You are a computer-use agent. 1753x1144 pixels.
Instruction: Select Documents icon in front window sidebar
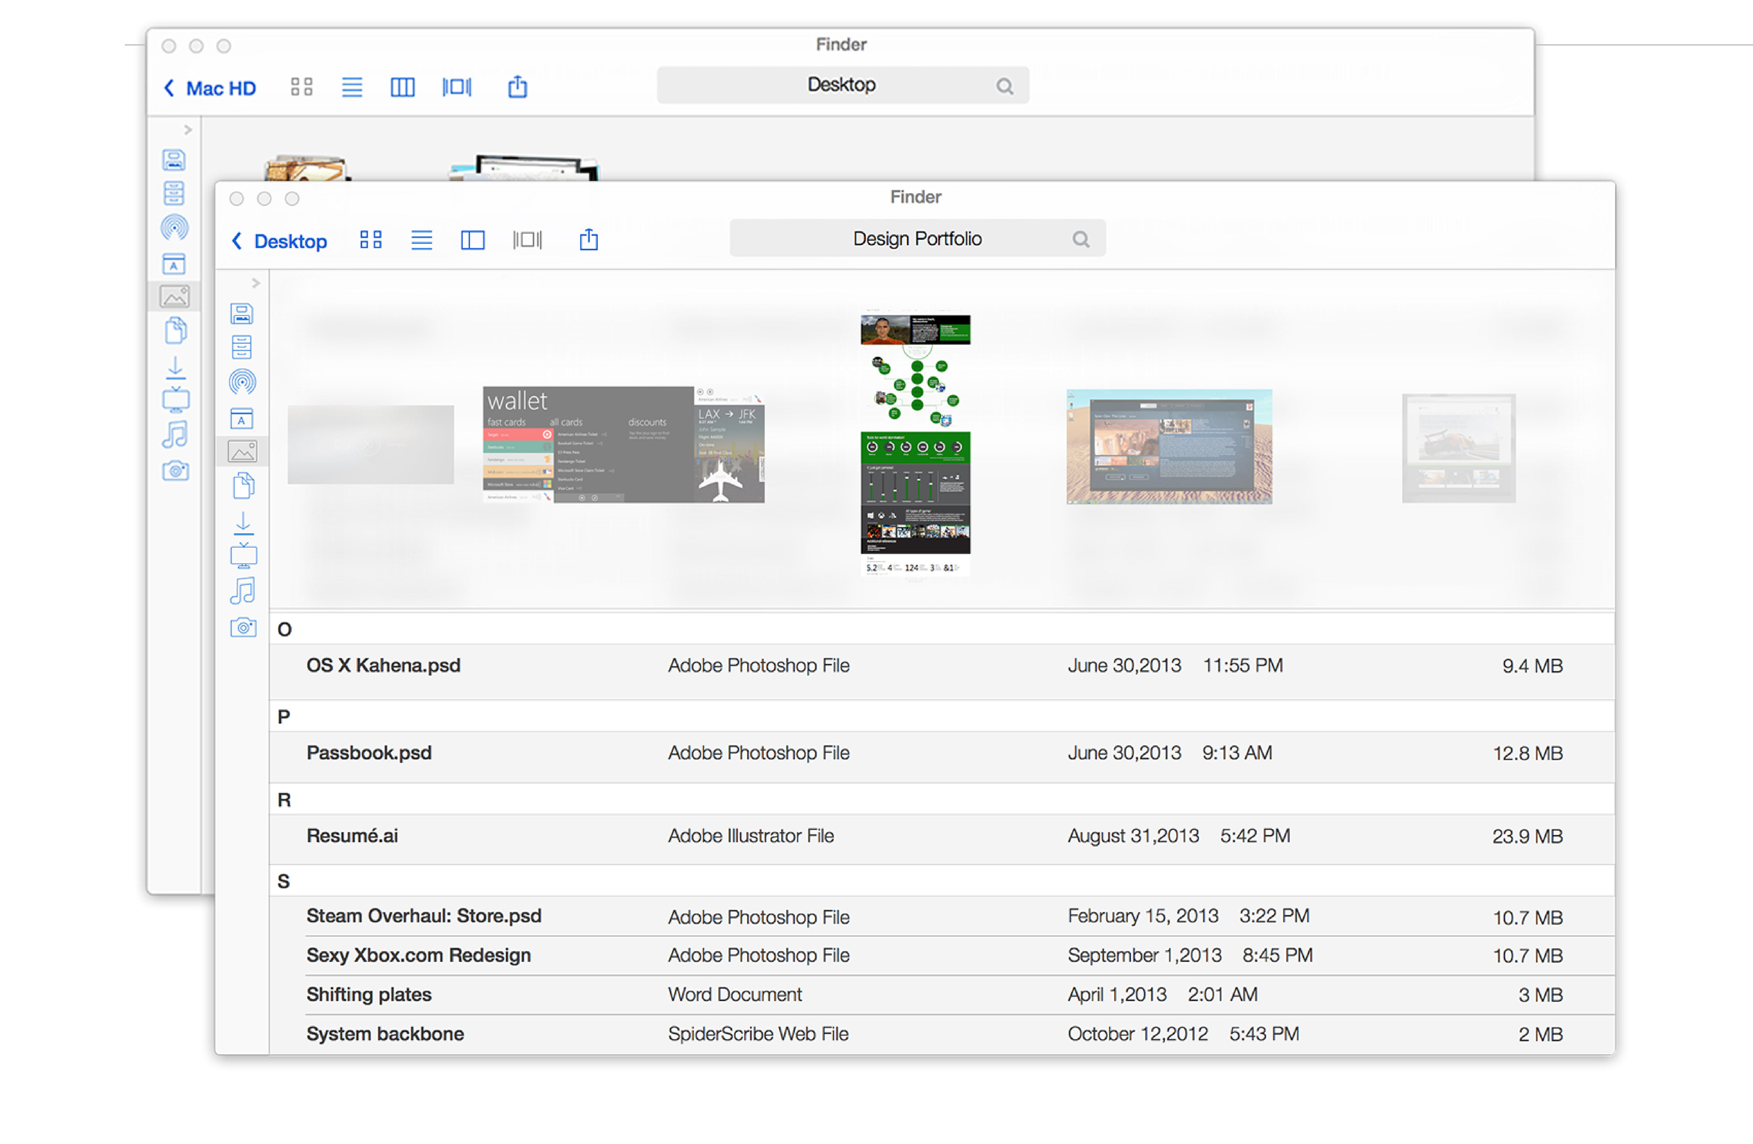point(243,486)
